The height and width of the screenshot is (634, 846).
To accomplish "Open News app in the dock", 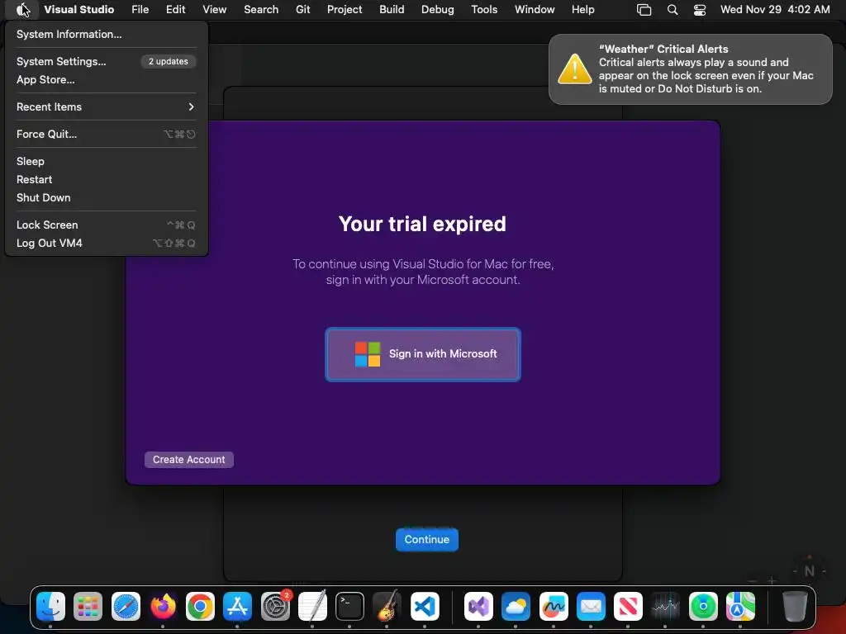I will (628, 607).
